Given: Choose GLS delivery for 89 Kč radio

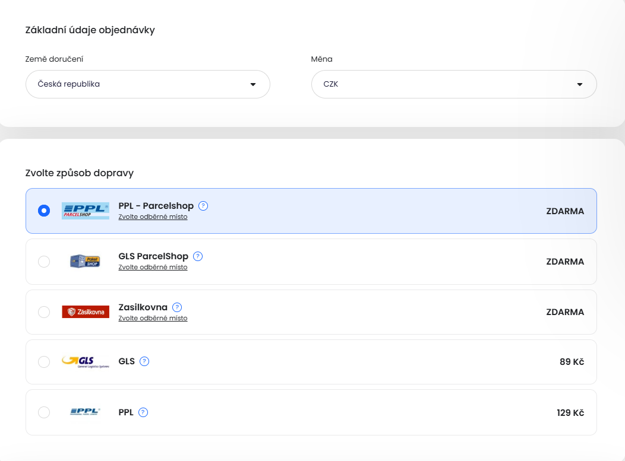Looking at the screenshot, I should point(44,362).
